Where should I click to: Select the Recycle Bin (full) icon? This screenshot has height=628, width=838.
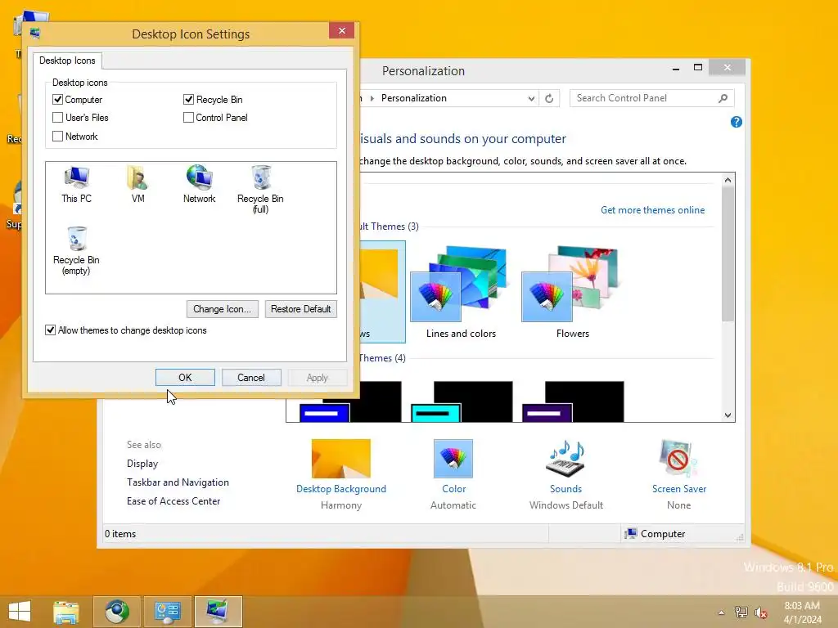point(260,190)
